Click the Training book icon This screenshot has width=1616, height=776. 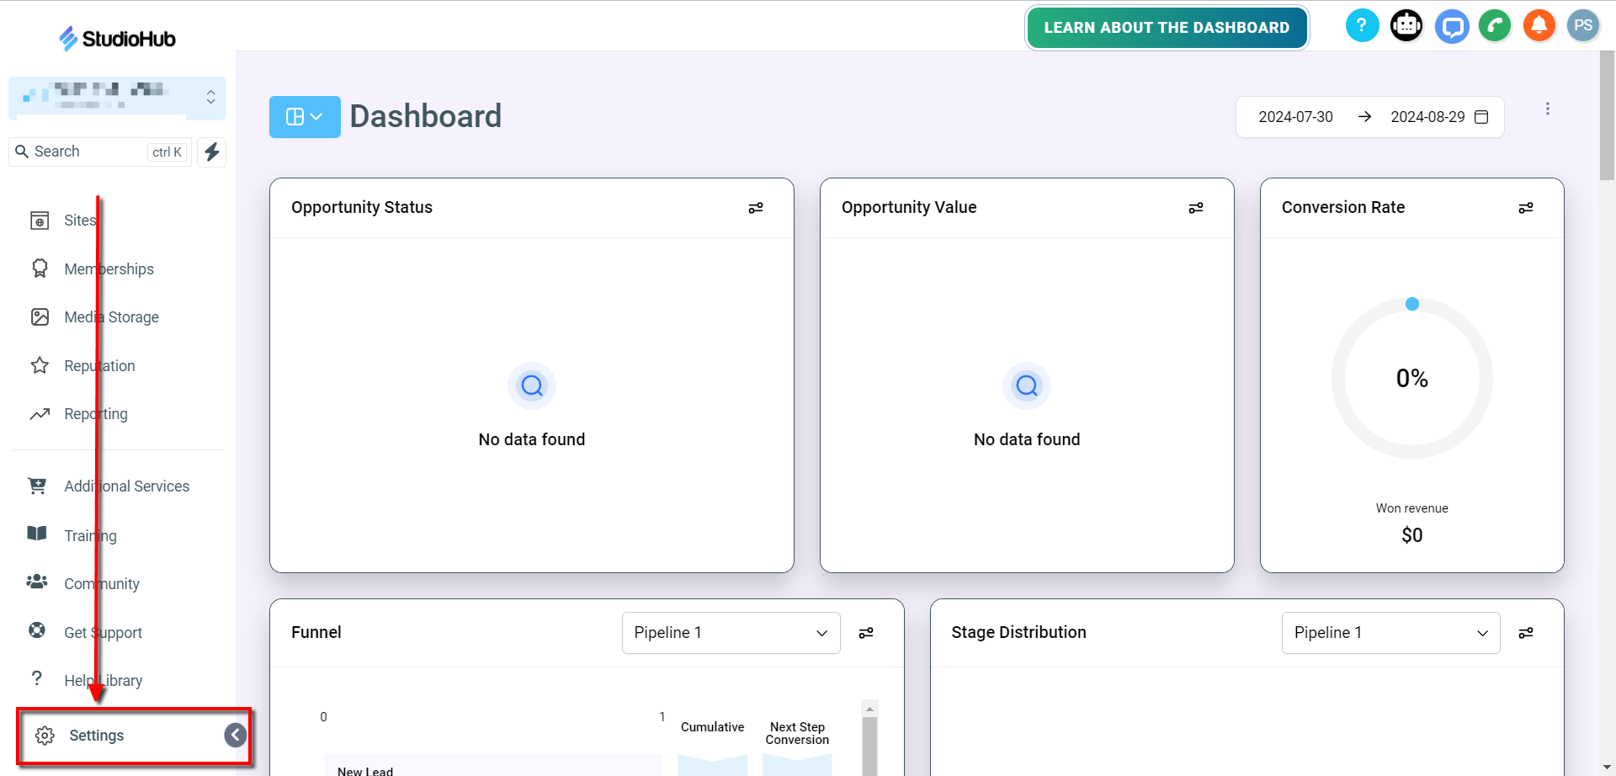click(x=37, y=534)
